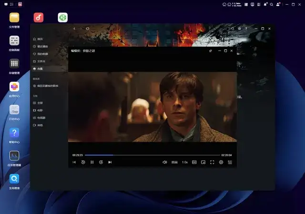Open the app grid launcher in top bar
The height and width of the screenshot is (214, 305).
click(x=11, y=4)
